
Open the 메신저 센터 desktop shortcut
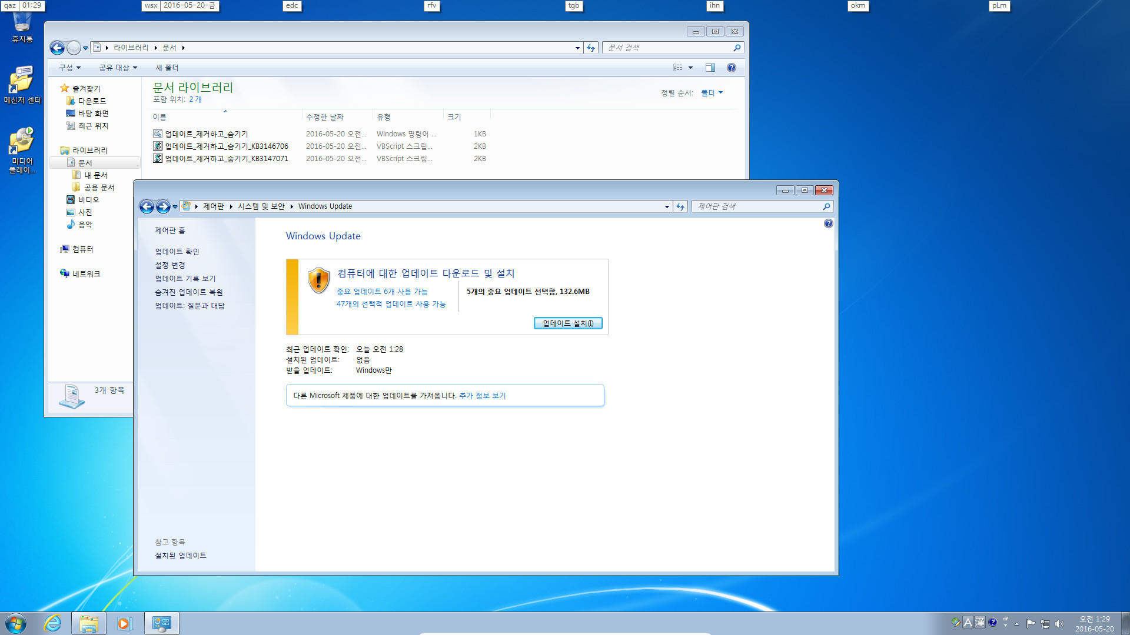22,85
